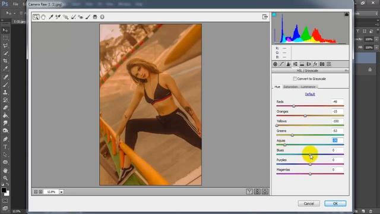The image size is (380, 214).
Task: Click the Cancel button
Action: click(309, 203)
